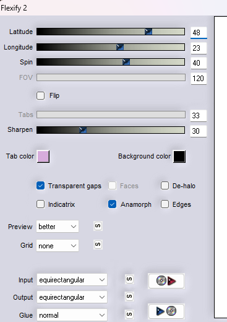The image size is (227, 322).
Task: Click the Longitude value field
Action: point(199,48)
